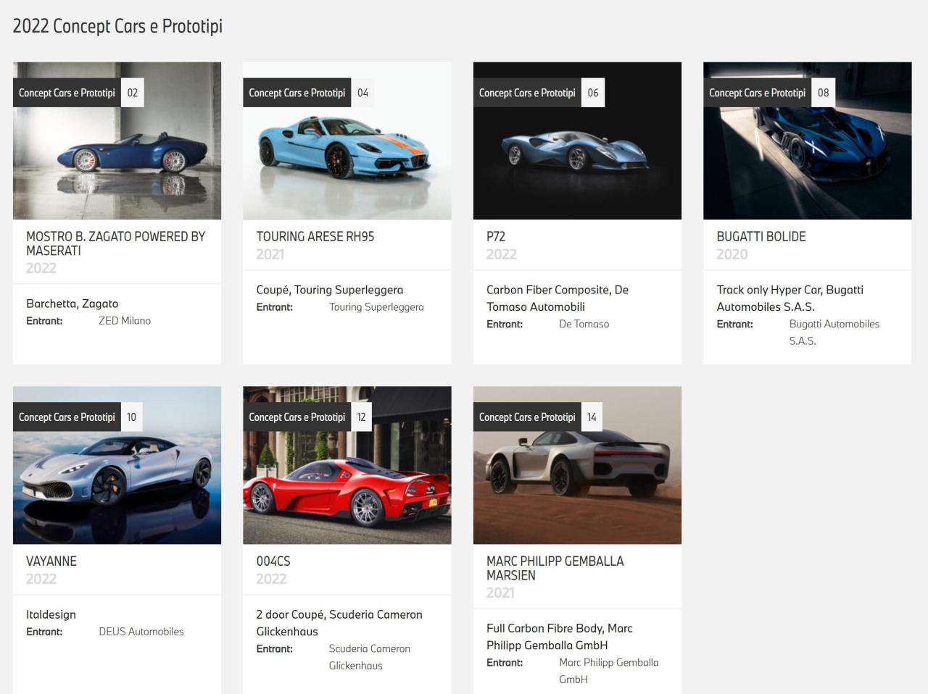Click MARC PHILIPP GEMBALLA MARSIEN title

click(555, 568)
